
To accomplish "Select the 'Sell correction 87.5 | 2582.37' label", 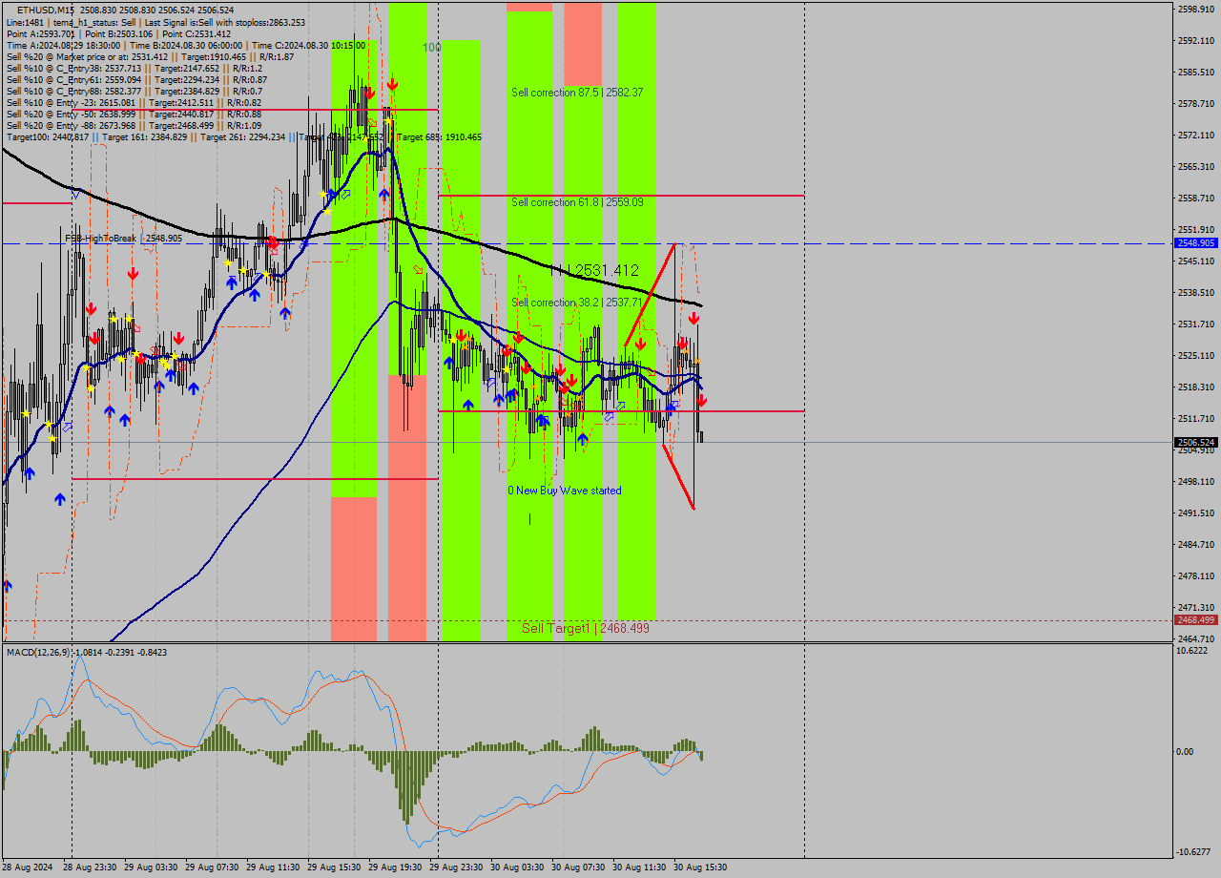I will [x=579, y=93].
